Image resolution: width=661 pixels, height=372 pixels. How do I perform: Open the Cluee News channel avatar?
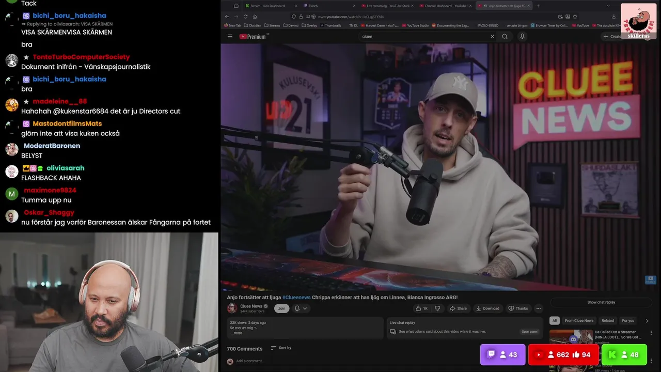[232, 308]
